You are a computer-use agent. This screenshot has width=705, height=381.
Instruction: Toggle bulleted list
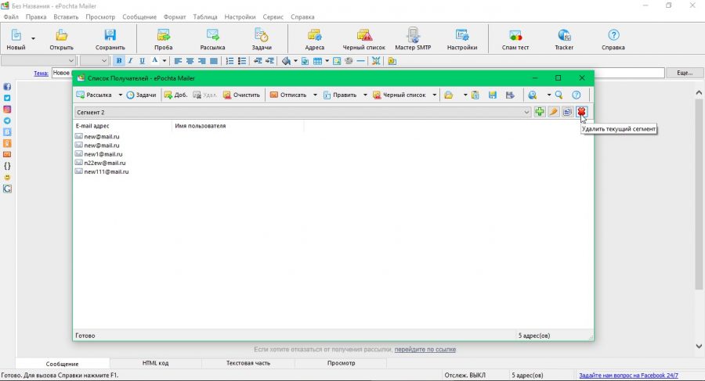242,61
